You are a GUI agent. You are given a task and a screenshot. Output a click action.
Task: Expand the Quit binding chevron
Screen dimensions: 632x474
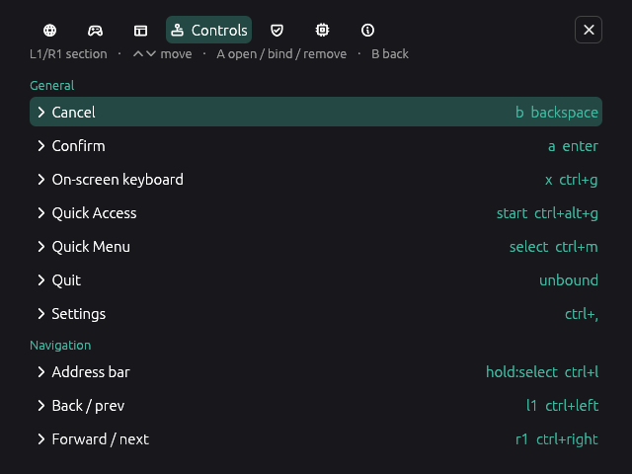tap(41, 280)
